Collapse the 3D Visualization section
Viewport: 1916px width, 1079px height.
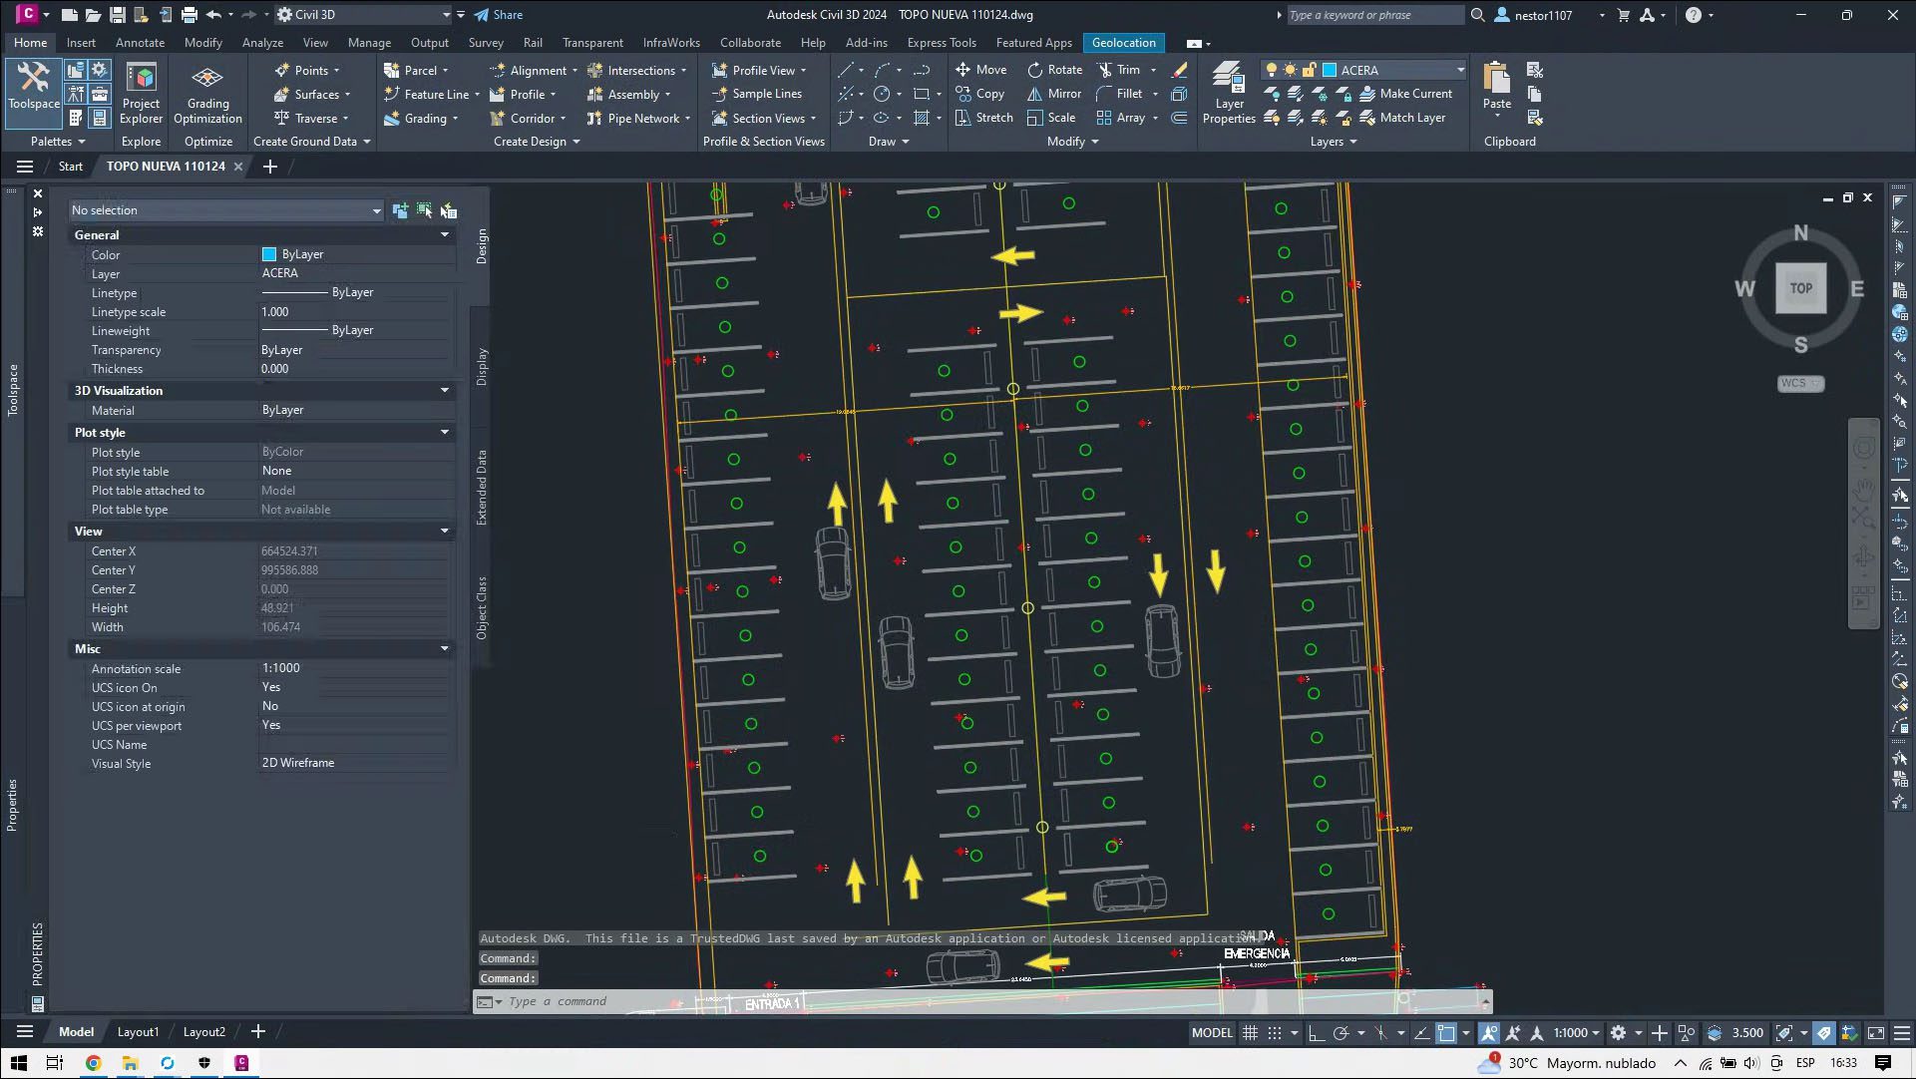(445, 391)
